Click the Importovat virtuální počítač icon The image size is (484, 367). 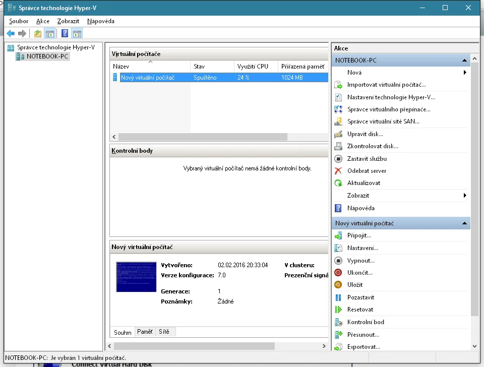pyautogui.click(x=338, y=85)
